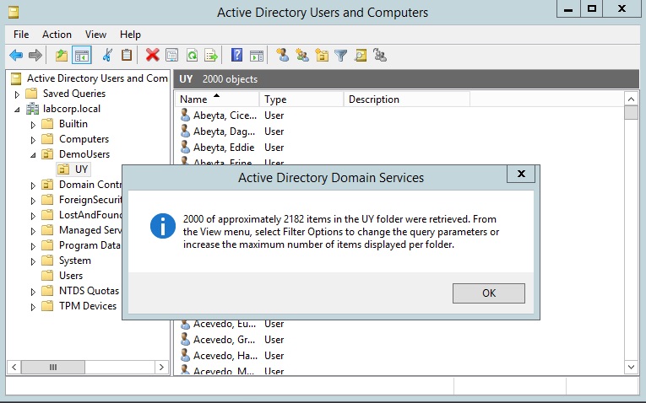Image resolution: width=646 pixels, height=403 pixels.
Task: Sort the list by the Name column
Action: 218,99
